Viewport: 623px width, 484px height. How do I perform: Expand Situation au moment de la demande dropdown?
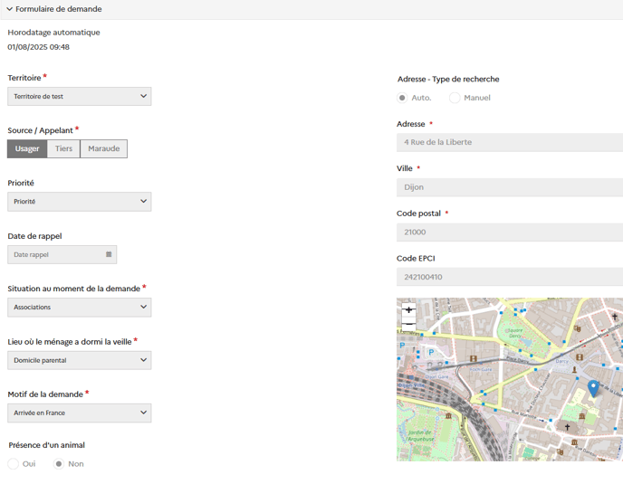(80, 308)
